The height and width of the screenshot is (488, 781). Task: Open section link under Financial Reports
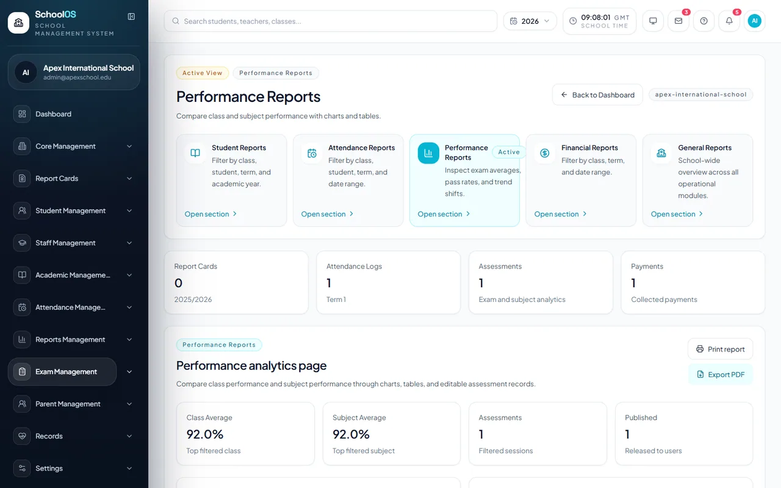click(x=560, y=214)
